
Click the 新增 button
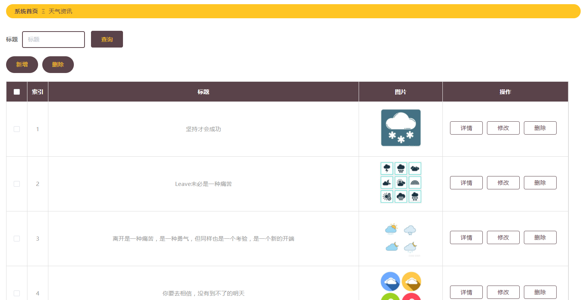[x=22, y=65]
